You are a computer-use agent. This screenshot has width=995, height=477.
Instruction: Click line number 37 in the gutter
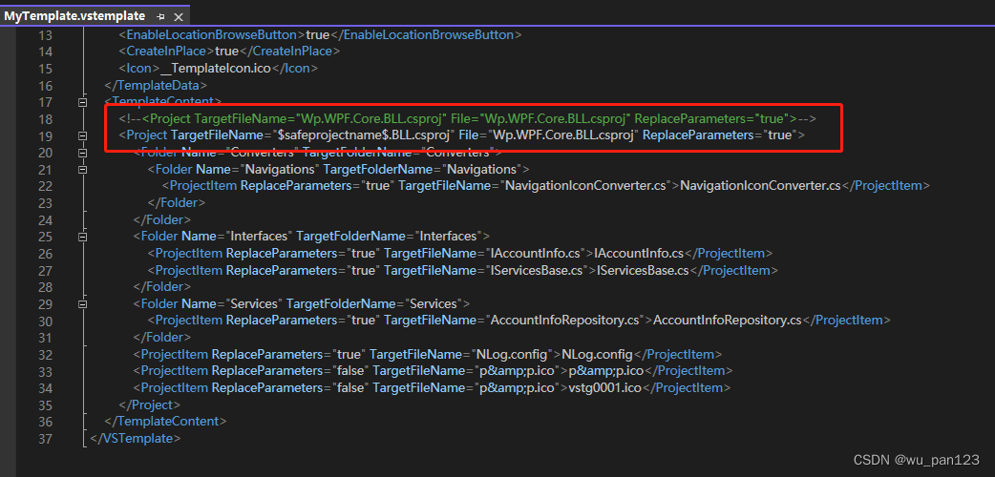(45, 438)
